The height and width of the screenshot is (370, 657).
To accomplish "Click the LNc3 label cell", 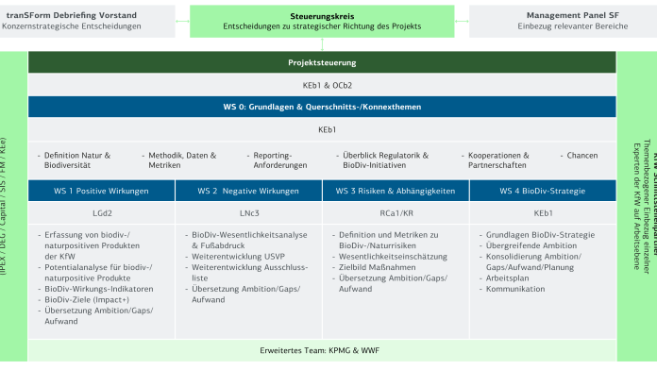I will (x=248, y=213).
